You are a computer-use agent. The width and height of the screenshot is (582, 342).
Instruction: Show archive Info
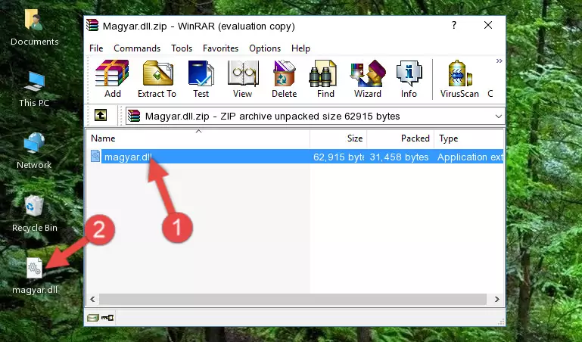pyautogui.click(x=409, y=79)
